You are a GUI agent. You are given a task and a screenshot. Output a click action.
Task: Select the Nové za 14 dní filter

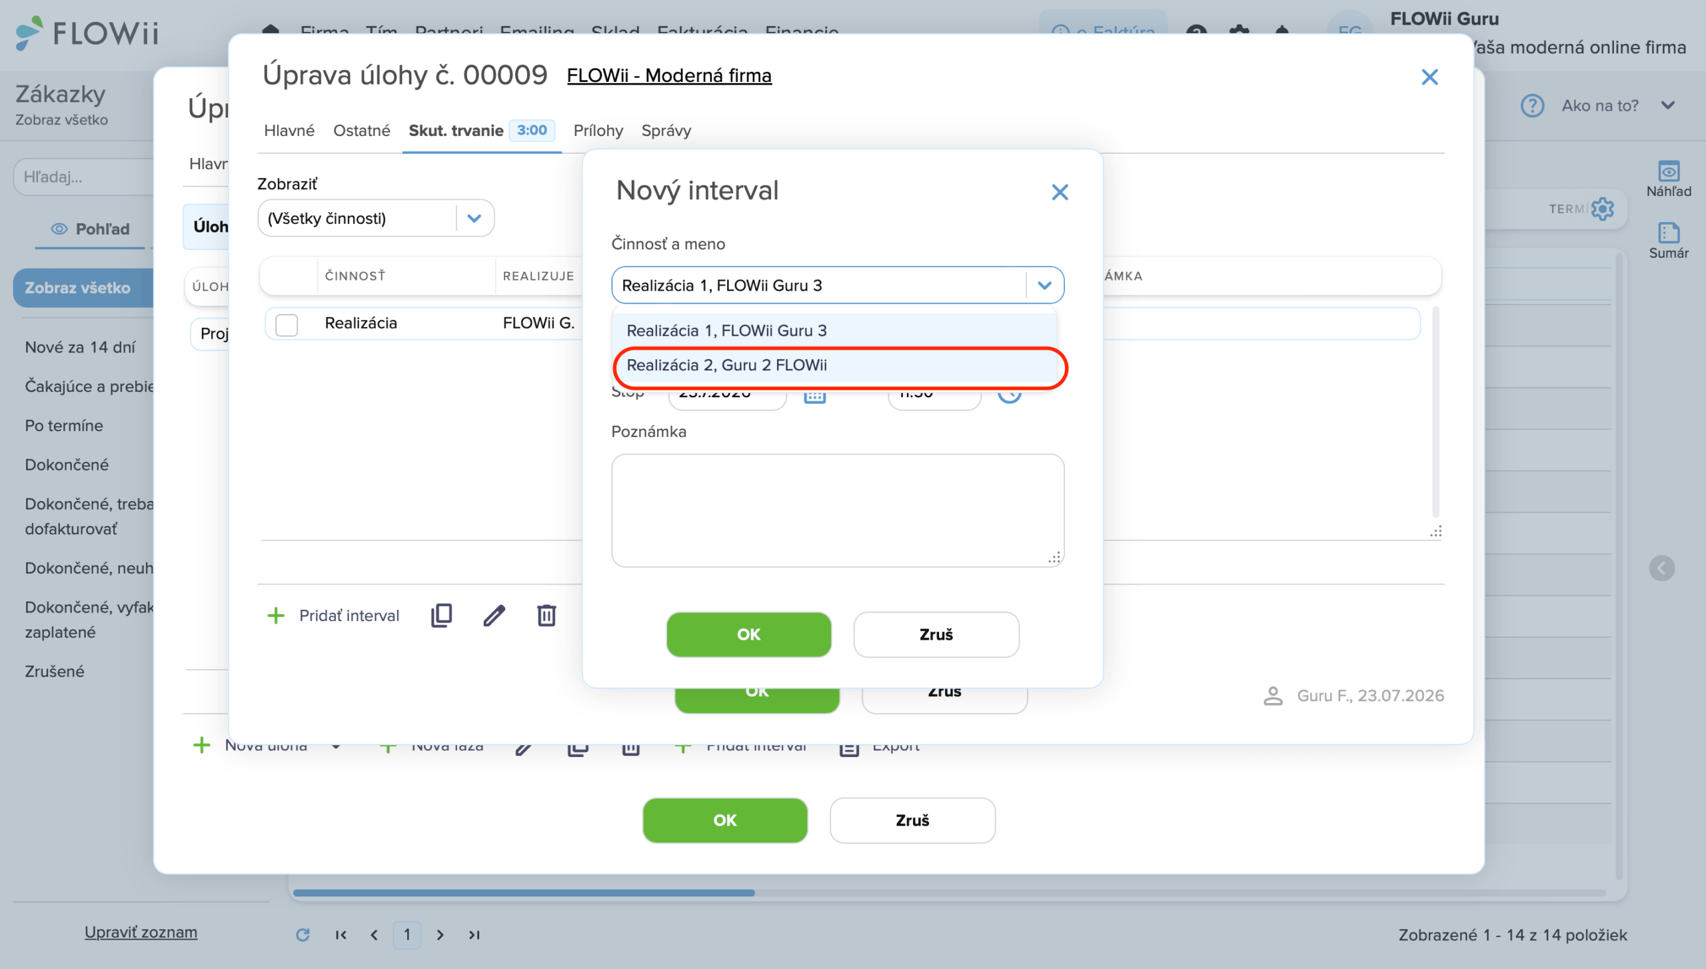(x=80, y=347)
